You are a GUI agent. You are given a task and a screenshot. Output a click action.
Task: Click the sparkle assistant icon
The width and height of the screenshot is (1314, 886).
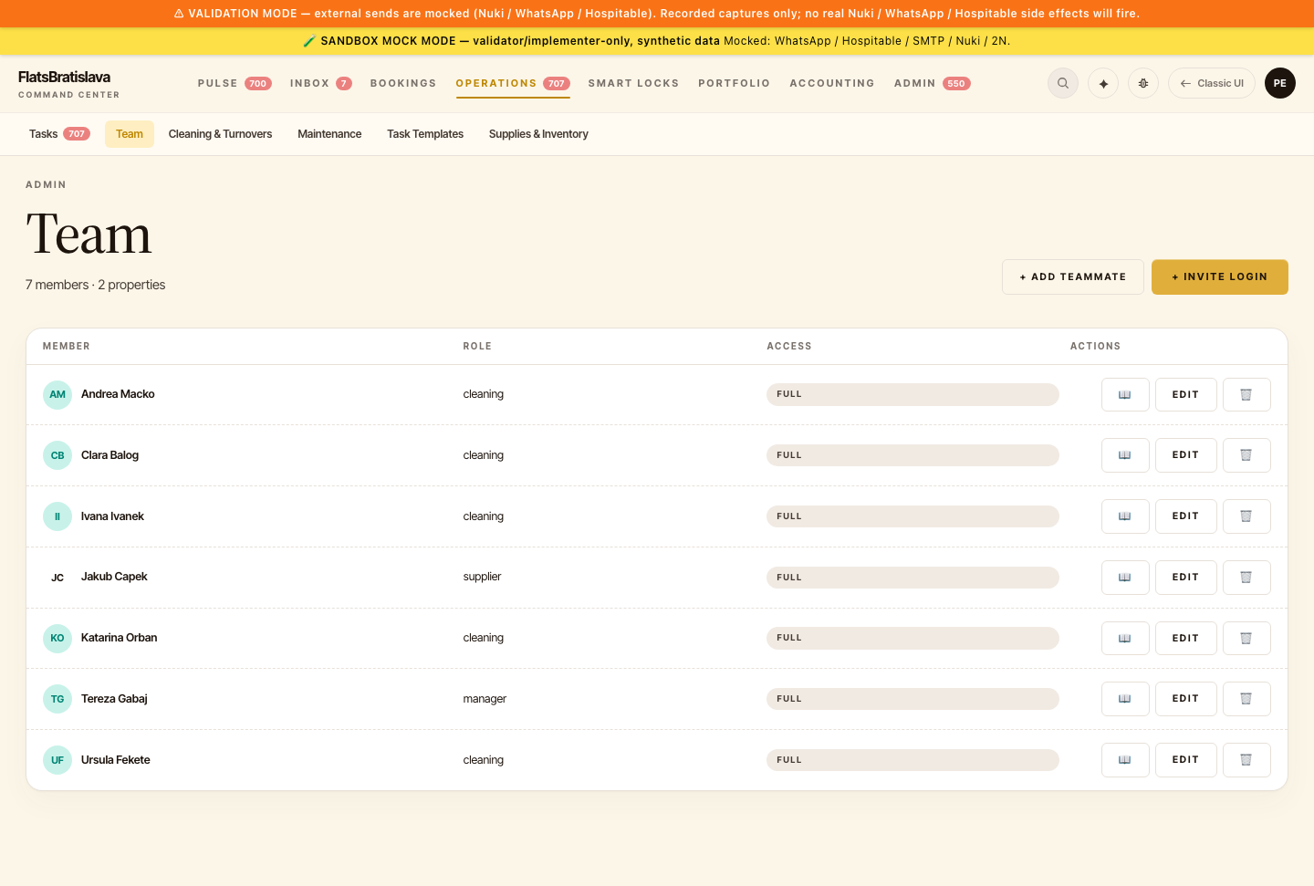point(1103,83)
